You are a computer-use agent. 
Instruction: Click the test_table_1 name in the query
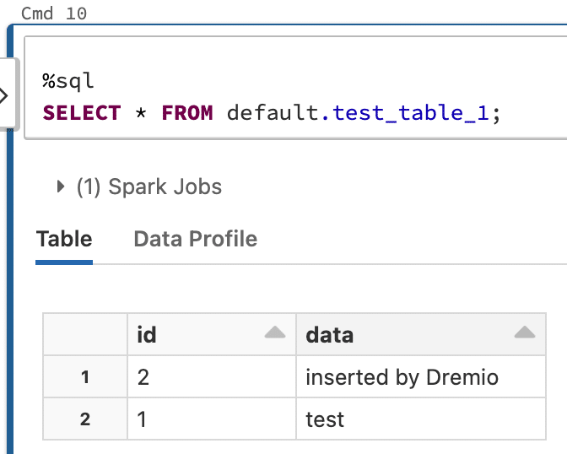pos(411,112)
